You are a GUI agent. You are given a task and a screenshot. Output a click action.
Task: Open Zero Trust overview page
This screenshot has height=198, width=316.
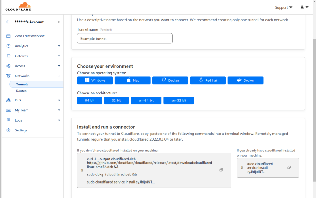30,36
